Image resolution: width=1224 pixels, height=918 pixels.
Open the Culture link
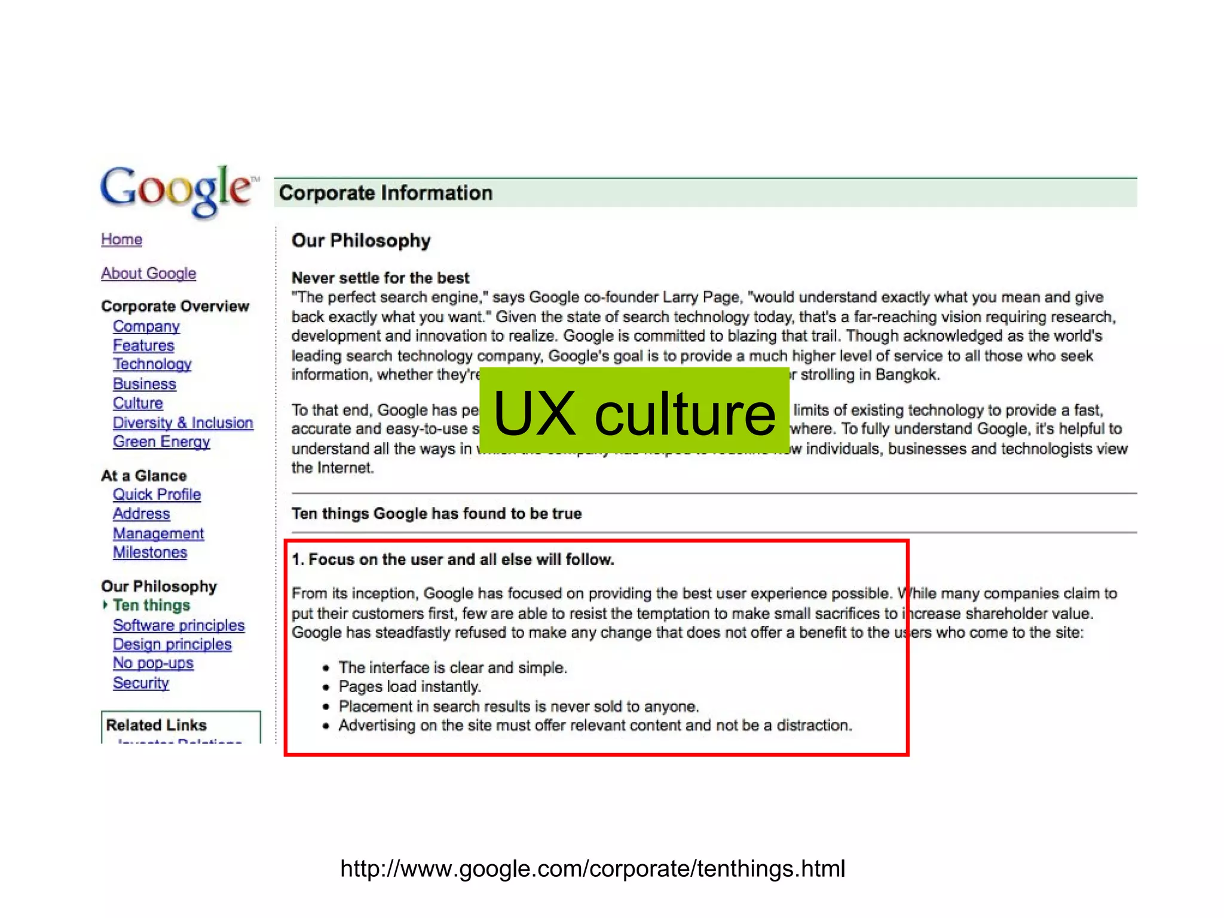(x=138, y=403)
